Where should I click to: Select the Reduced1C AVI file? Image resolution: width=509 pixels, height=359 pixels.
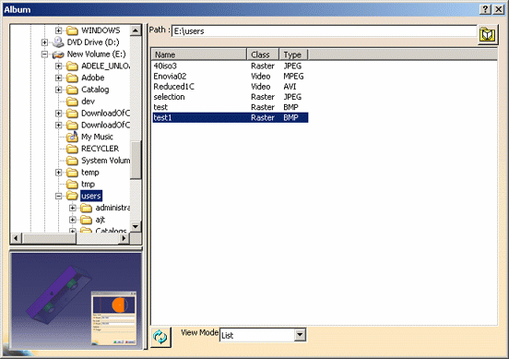point(231,87)
